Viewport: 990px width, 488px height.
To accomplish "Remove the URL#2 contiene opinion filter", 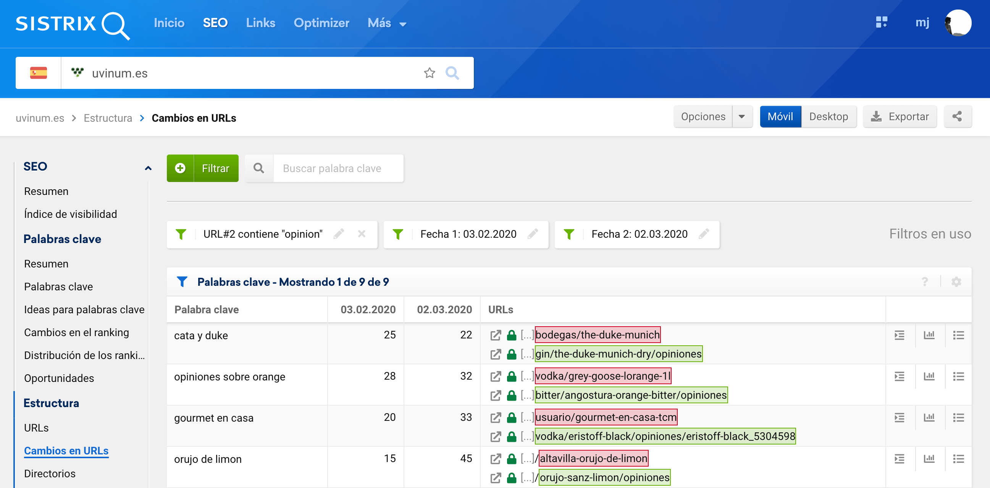I will [361, 234].
